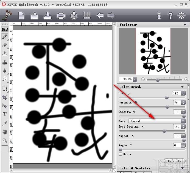Create a new image with the blank page icon
190x173 pixels.
coord(21,15)
